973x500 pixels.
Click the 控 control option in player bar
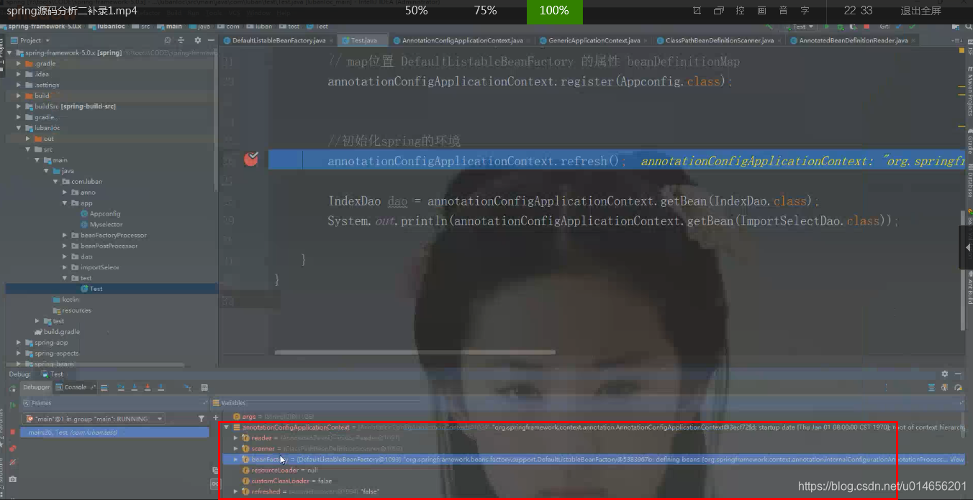(x=741, y=11)
